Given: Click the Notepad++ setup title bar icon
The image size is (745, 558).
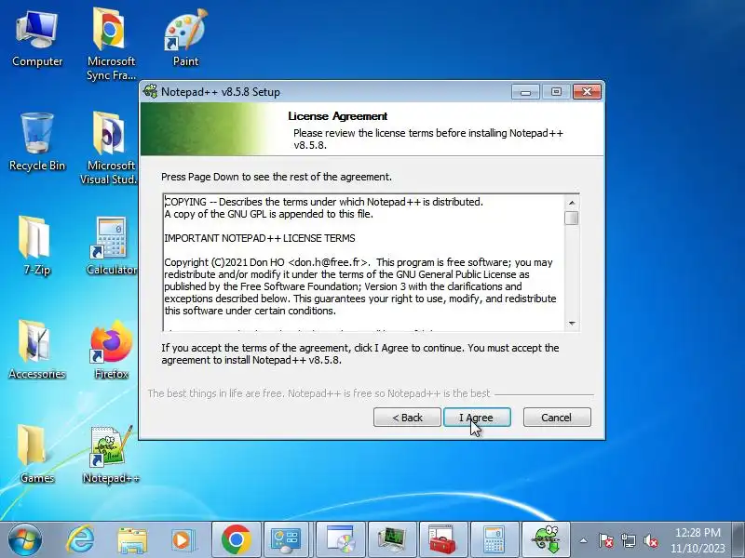Looking at the screenshot, I should [x=150, y=91].
